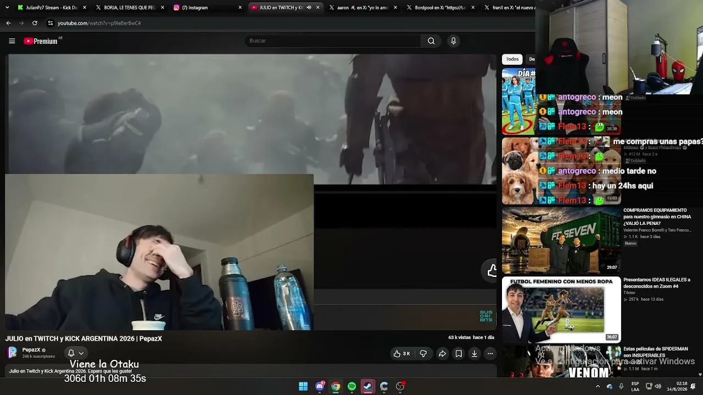Click the video title 'JULIO en TWITCH y KICK ARGENTINA 2026'
The image size is (703, 395).
tap(83, 339)
